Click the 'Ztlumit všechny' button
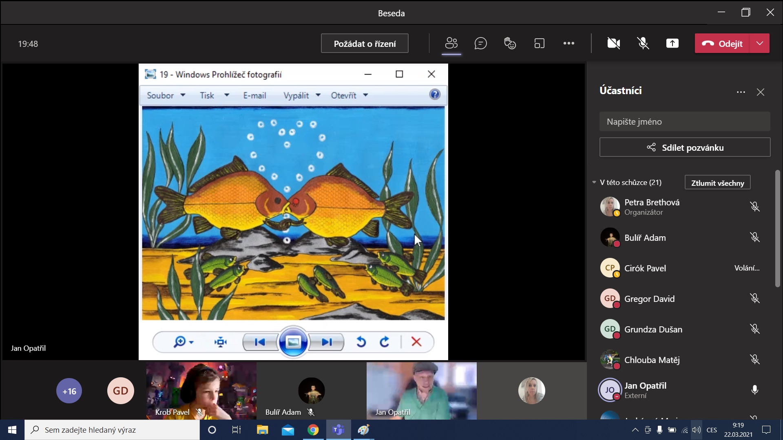 point(717,183)
